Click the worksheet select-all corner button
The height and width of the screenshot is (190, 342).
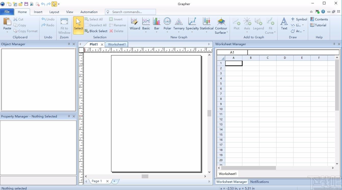tap(221, 58)
